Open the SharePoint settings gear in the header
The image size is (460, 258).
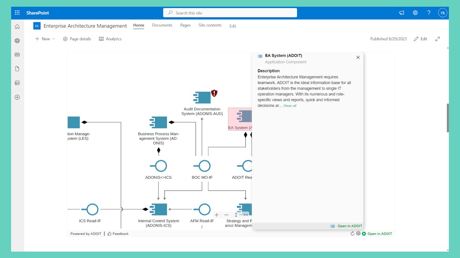(415, 13)
